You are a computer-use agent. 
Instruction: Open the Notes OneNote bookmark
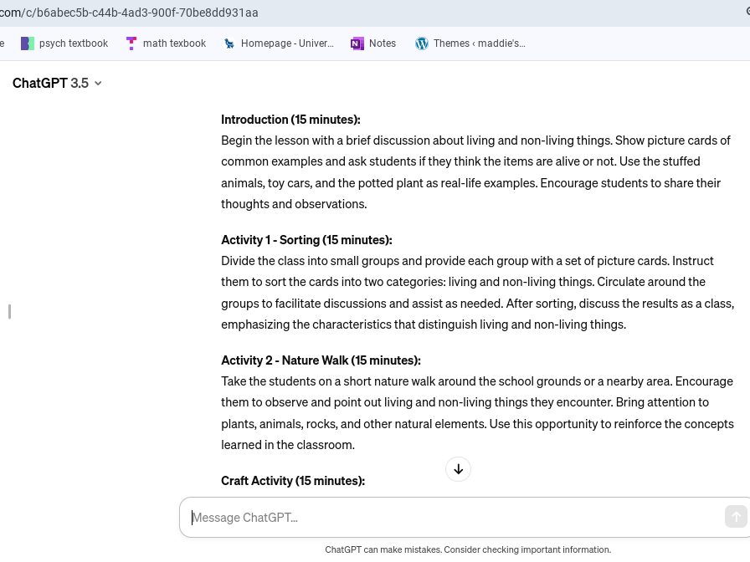pos(373,43)
